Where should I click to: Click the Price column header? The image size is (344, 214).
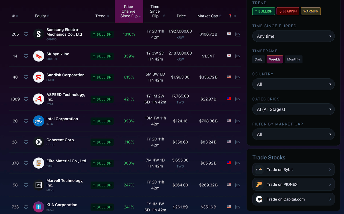[x=181, y=16]
